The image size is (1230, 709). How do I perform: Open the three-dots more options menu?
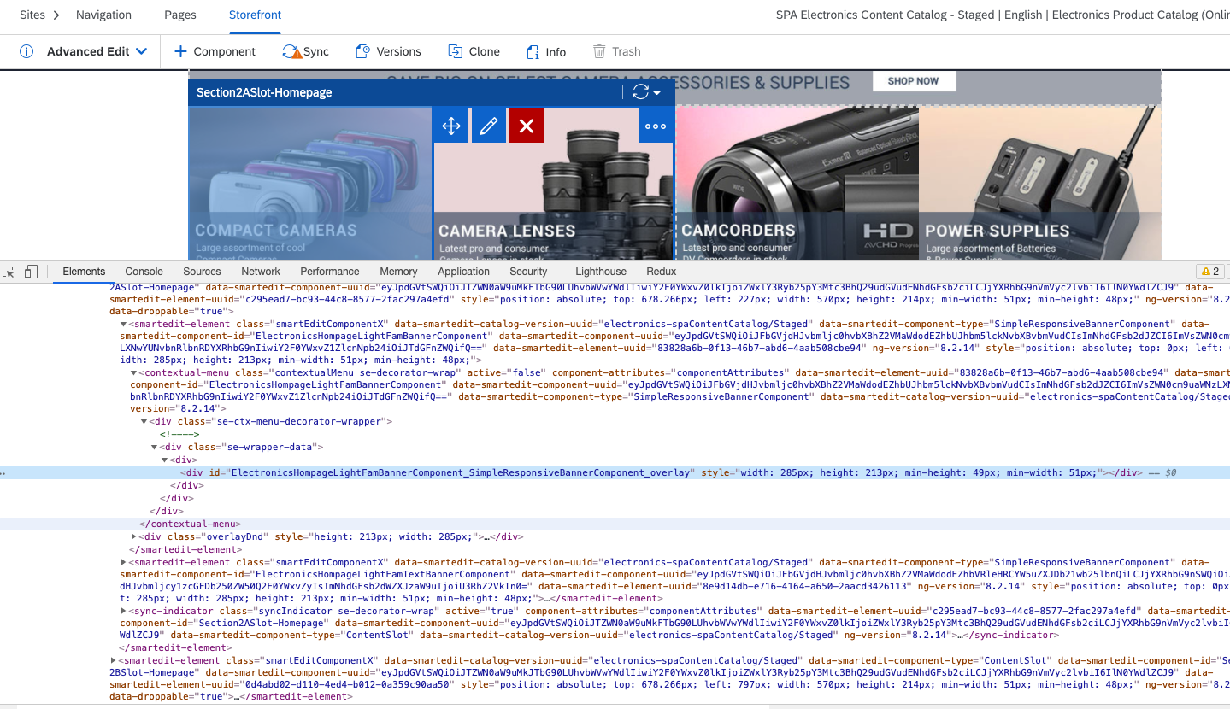click(x=656, y=126)
